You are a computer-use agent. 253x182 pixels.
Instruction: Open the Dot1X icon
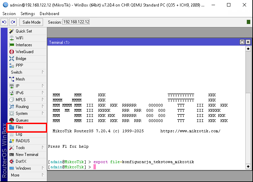point(12,161)
